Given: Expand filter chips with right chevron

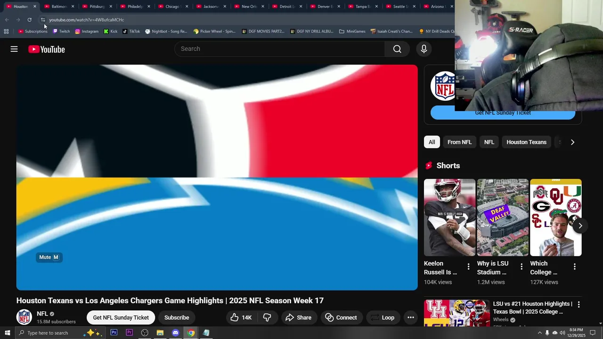Looking at the screenshot, I should 572,142.
